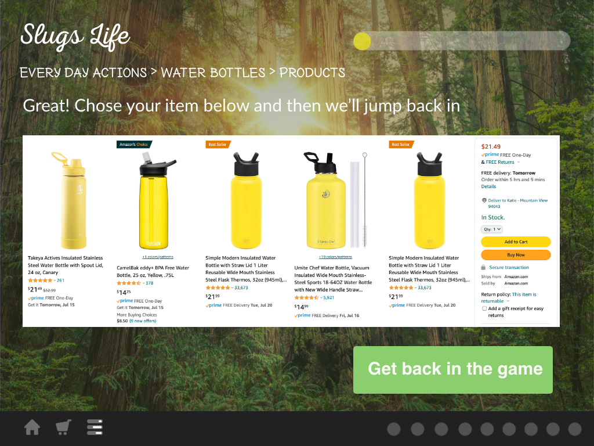Open the list menu icon
594x446 pixels.
pos(95,427)
